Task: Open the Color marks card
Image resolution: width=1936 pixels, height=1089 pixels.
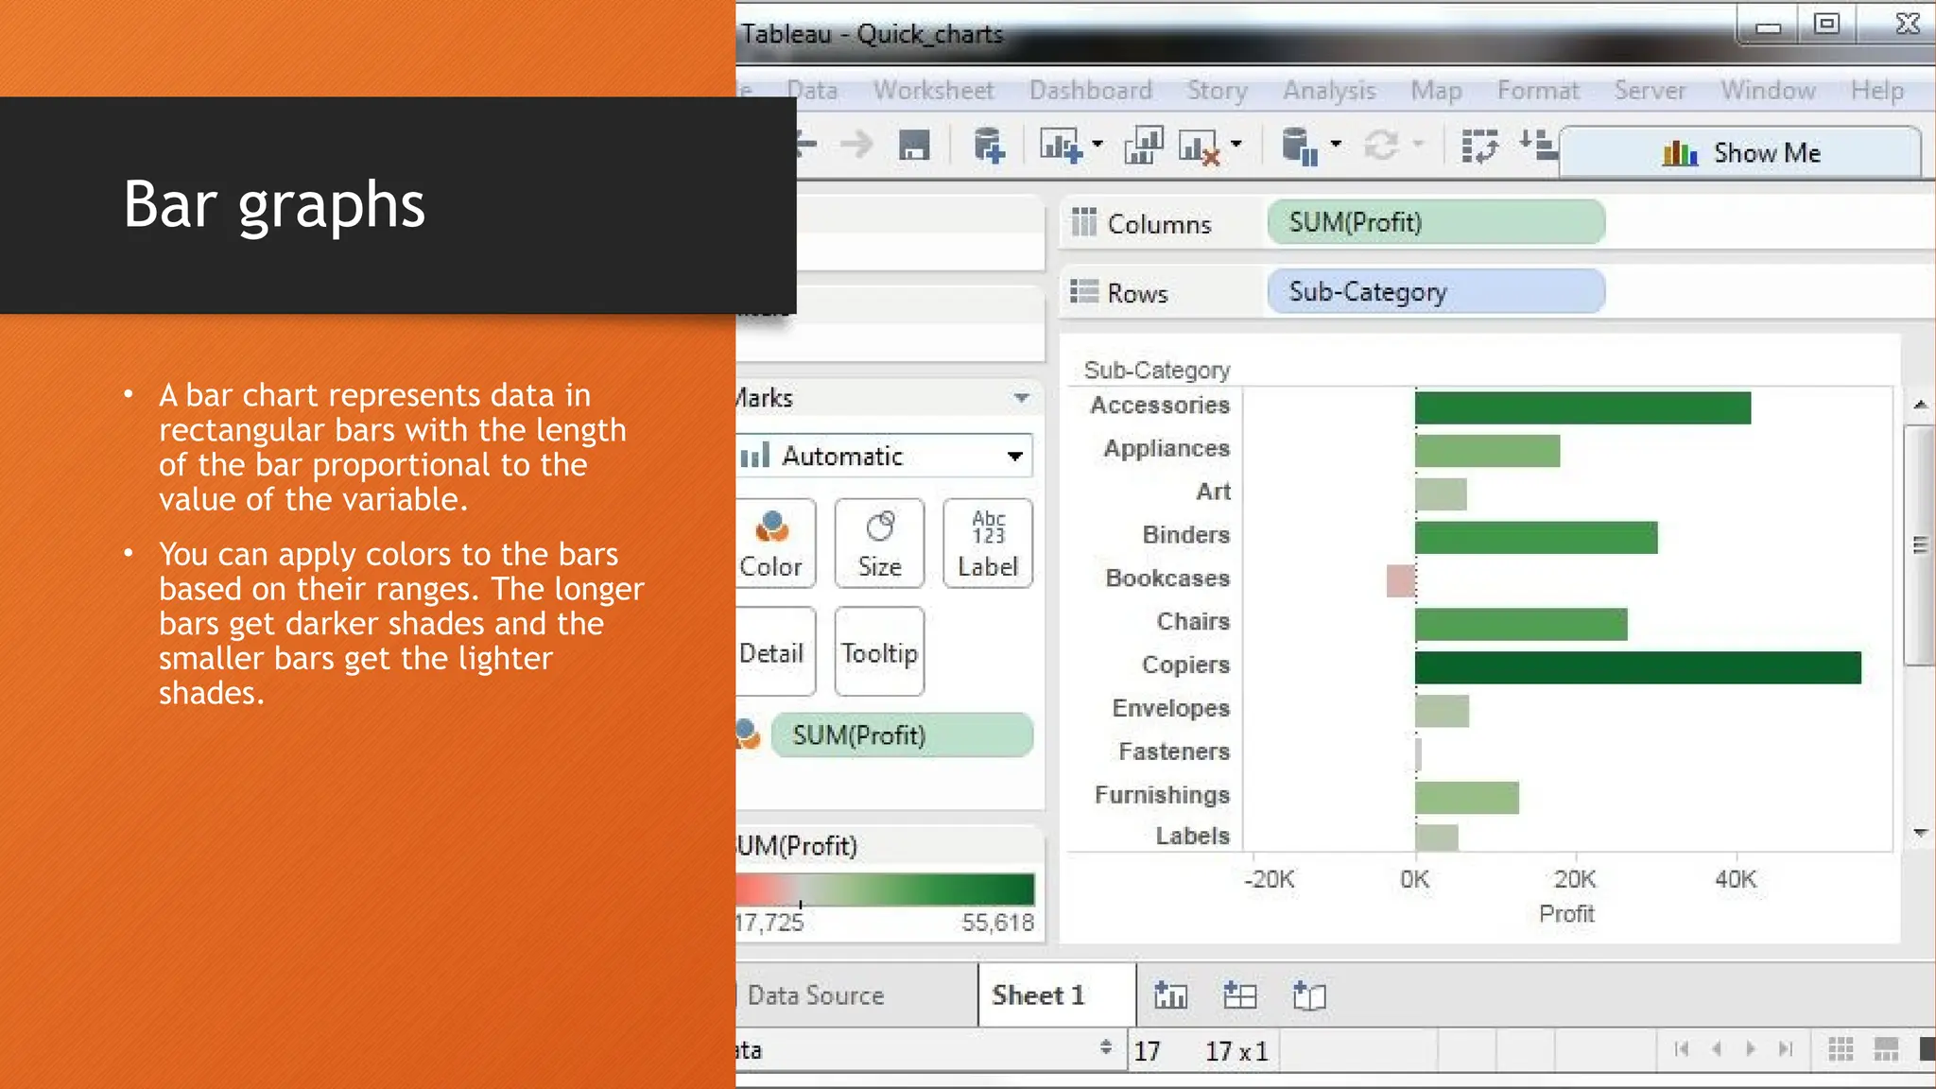Action: pyautogui.click(x=772, y=544)
